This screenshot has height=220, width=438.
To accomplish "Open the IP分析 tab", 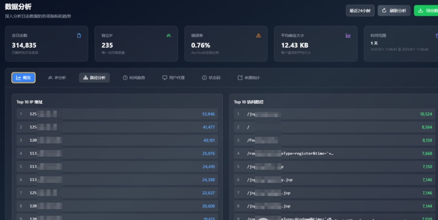I will pyautogui.click(x=57, y=78).
